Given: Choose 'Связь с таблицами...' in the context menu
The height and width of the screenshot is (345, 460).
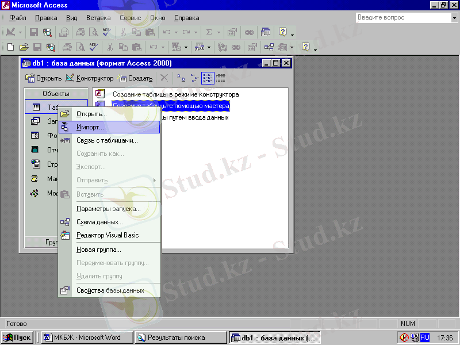Looking at the screenshot, I should (x=109, y=140).
